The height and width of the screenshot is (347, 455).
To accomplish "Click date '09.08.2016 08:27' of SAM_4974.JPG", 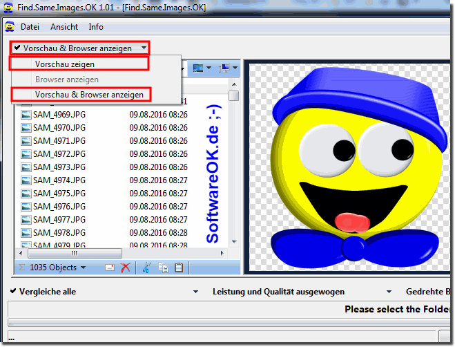I will click(158, 180).
